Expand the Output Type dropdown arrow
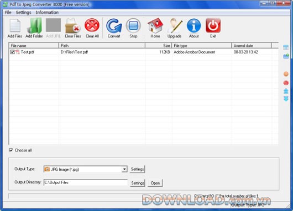 [x=124, y=169]
